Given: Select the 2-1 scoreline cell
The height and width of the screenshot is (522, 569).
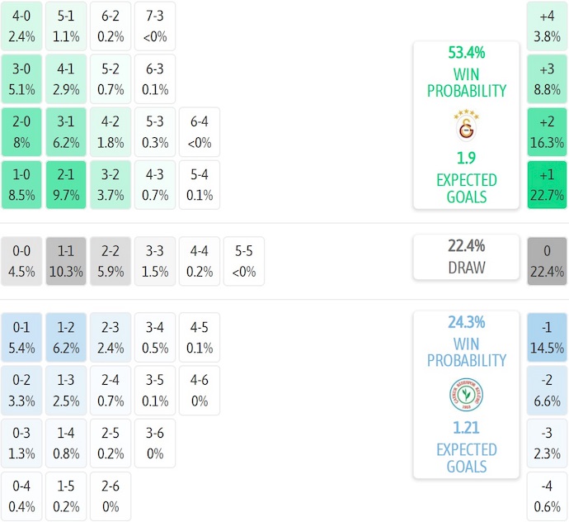Looking at the screenshot, I should (x=66, y=185).
